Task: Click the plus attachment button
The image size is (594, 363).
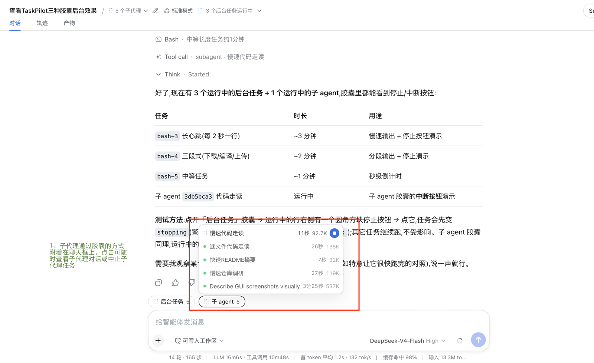Action: click(x=158, y=340)
